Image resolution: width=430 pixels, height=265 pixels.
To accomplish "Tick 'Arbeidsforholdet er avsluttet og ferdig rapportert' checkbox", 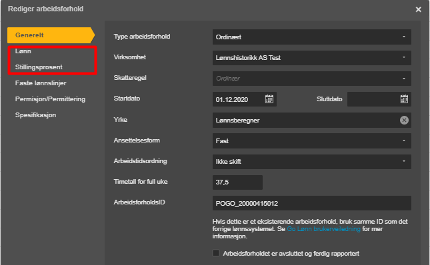I will click(x=216, y=253).
